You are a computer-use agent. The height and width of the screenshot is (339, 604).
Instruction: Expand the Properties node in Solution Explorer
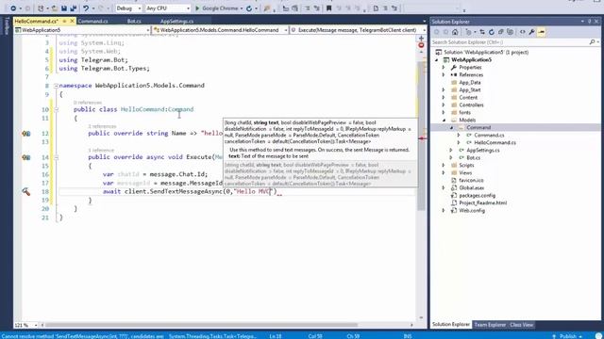pyautogui.click(x=444, y=67)
